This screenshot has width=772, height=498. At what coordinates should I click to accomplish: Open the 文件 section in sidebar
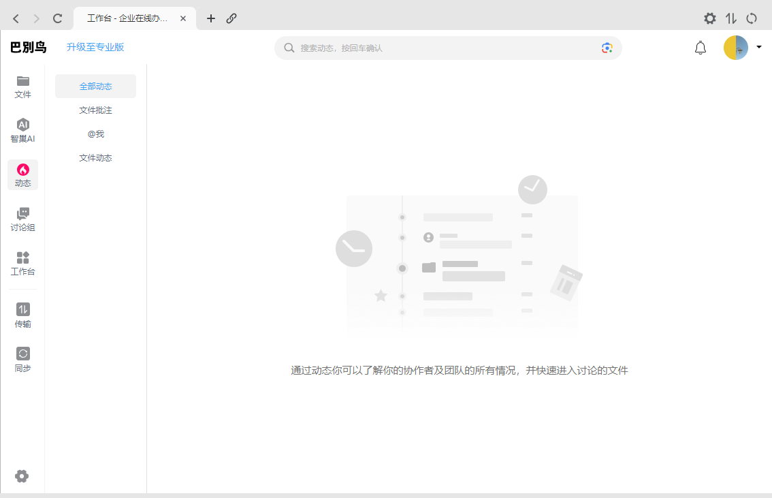click(x=22, y=87)
